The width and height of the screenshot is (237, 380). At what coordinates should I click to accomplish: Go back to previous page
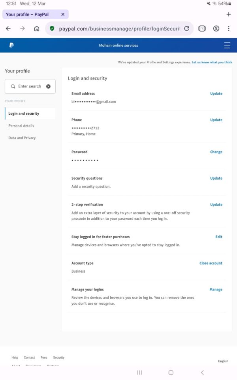click(x=8, y=28)
